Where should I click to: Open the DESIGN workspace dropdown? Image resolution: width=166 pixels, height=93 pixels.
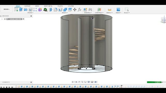tap(6, 9)
